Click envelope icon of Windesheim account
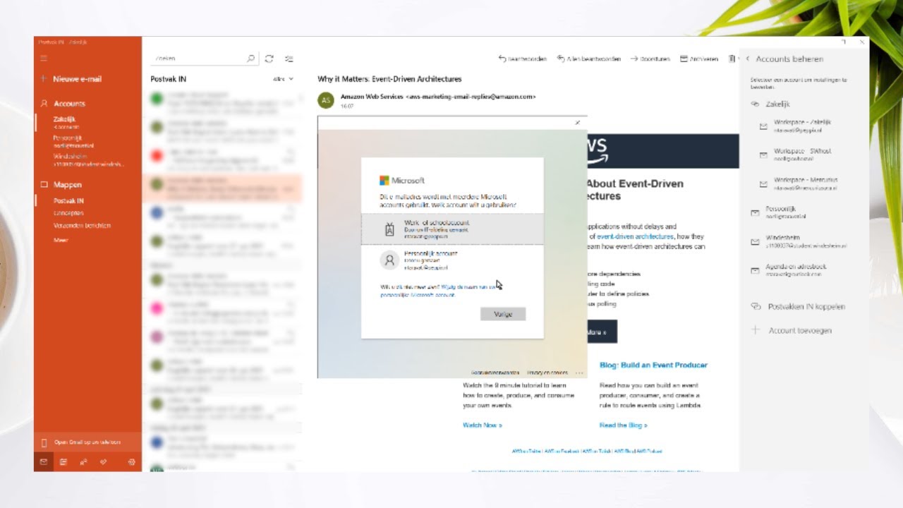Viewport: 903px width, 508px height. [x=755, y=242]
